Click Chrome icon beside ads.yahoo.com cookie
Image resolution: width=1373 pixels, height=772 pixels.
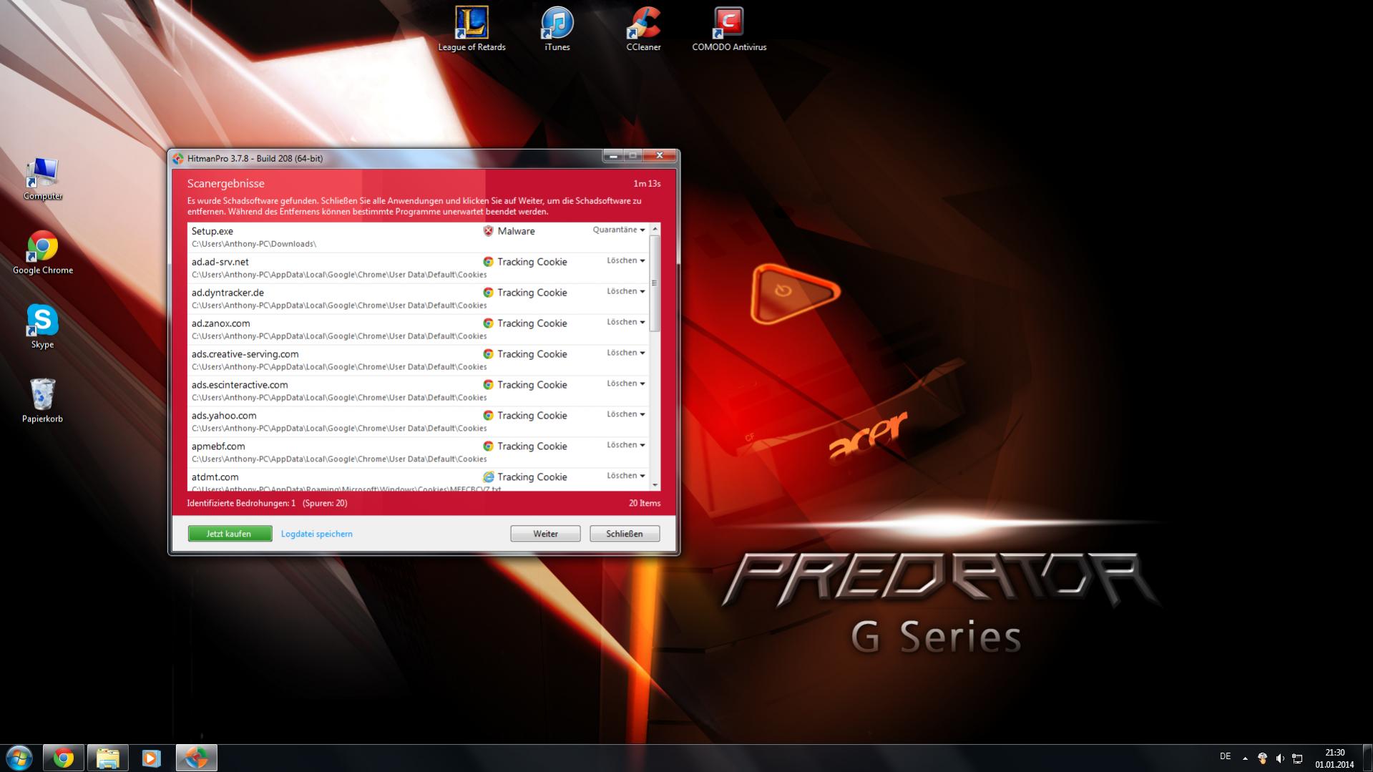tap(488, 416)
